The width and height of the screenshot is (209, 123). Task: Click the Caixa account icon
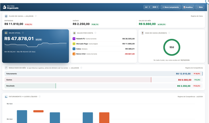point(74,49)
